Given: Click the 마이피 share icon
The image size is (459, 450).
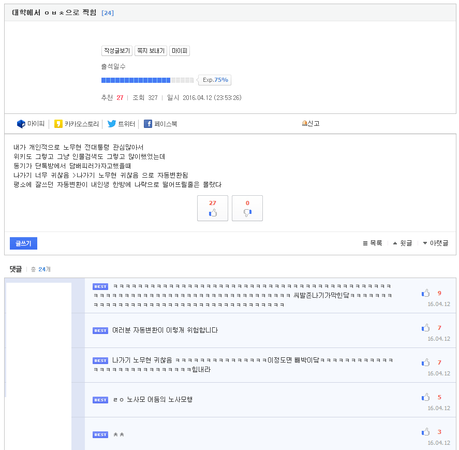Looking at the screenshot, I should [21, 124].
